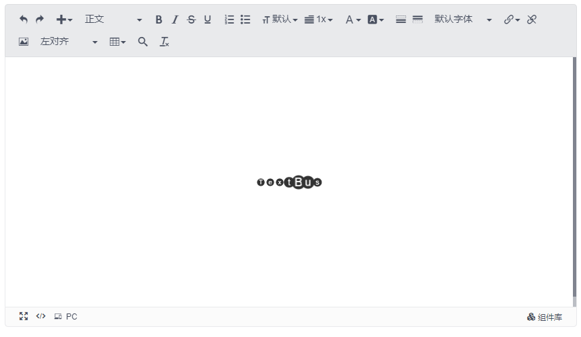Open the 默认字体 font family dropdown
This screenshot has width=581, height=337.
[x=463, y=20]
